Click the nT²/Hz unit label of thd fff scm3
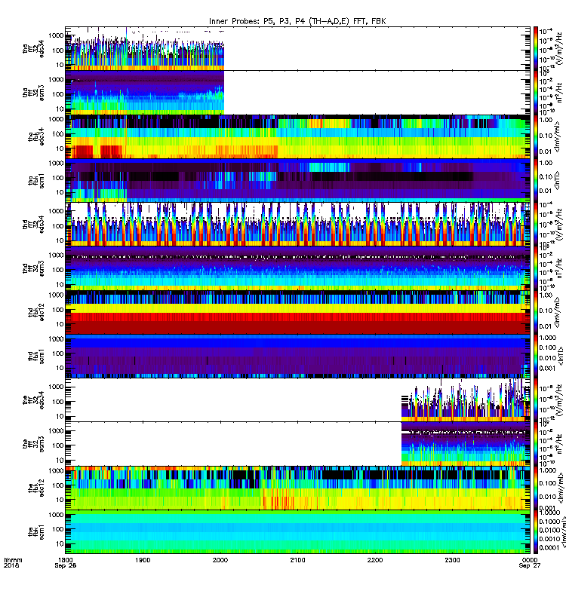Image resolution: width=566 pixels, height=603 pixels. coord(561,268)
